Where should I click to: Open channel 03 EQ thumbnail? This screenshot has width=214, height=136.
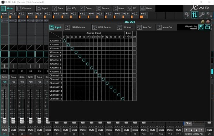click(22, 54)
